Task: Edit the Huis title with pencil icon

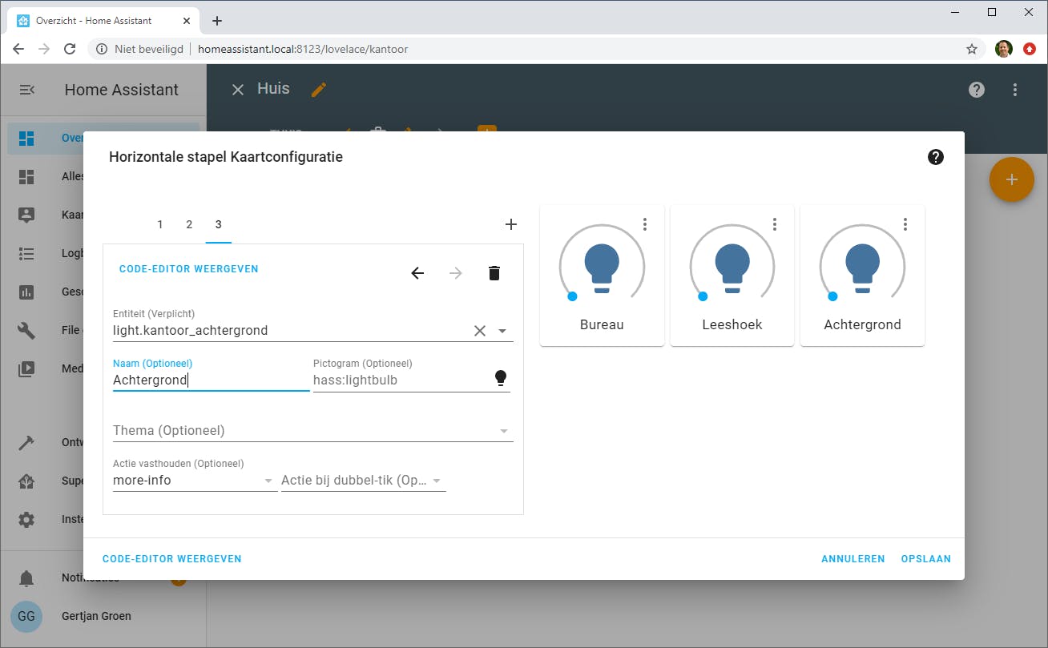Action: (x=319, y=90)
